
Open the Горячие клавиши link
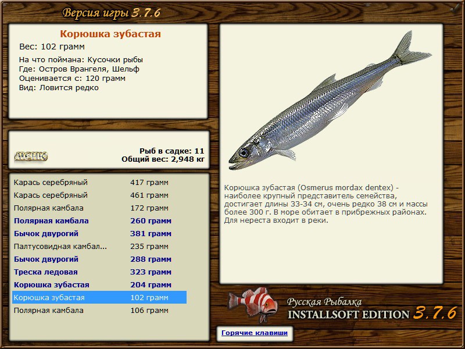[255, 333]
